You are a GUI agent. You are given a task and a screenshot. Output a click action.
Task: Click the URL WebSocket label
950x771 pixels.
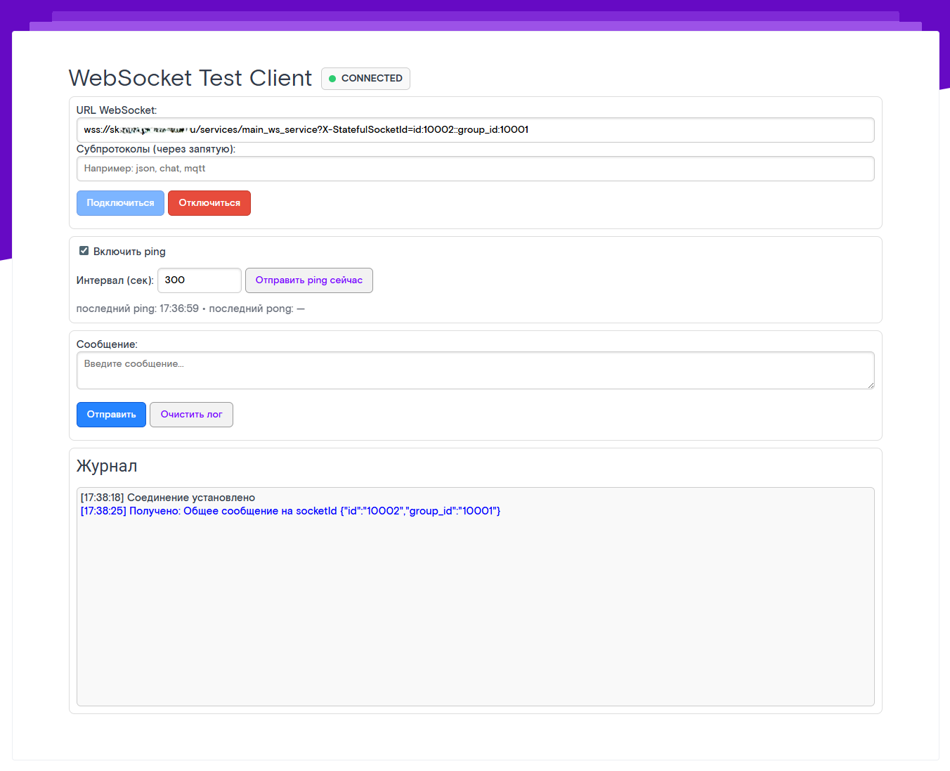coord(117,110)
